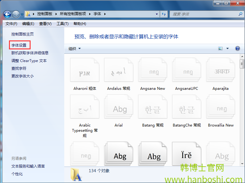The image size is (245, 183).
Task: Open the recent pages dropdown beside Forward
Action: click(x=22, y=15)
